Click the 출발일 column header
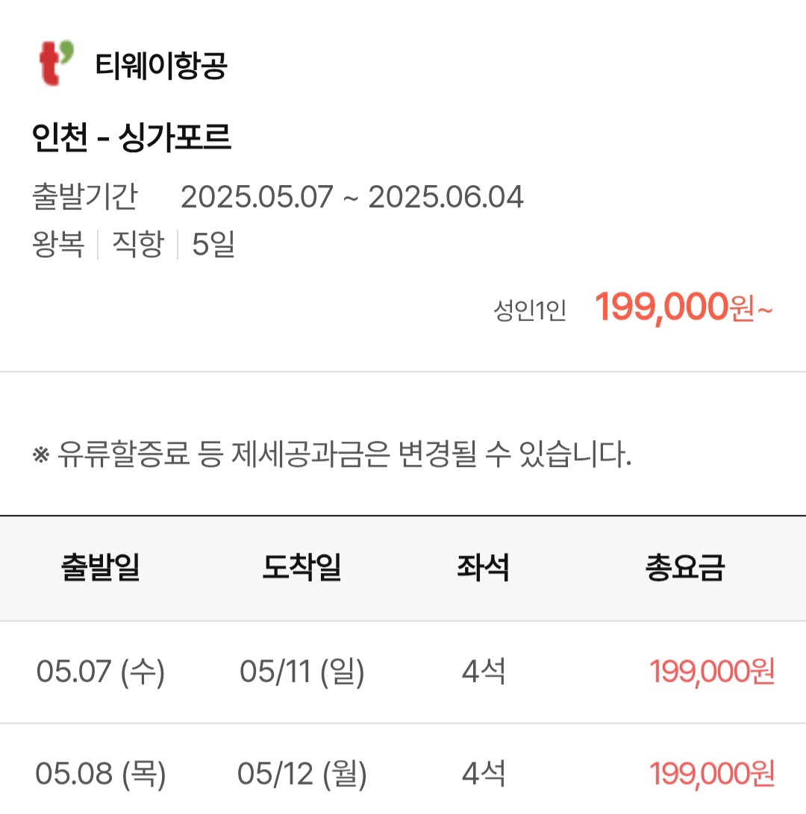Screen dimensions: 806x814 tap(100, 569)
